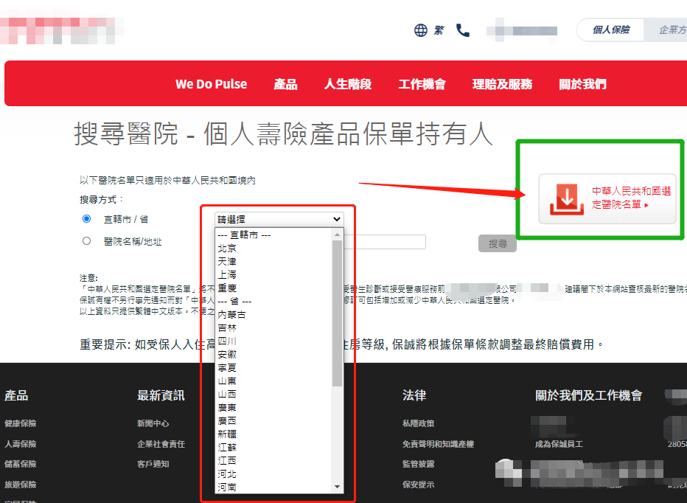Click the 繁 traditional Chinese icon
Screen dimensions: 687x503
pos(438,30)
